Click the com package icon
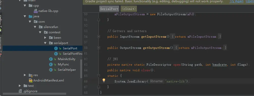 coord(36,22)
